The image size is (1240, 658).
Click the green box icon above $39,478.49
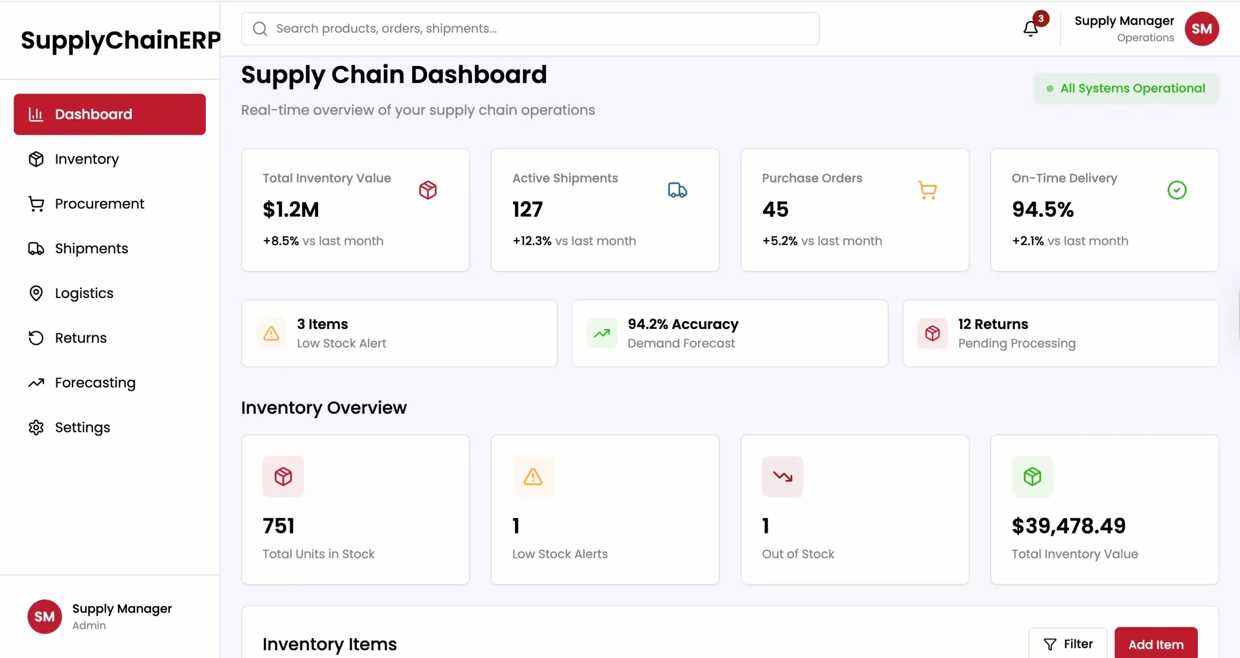click(1032, 477)
